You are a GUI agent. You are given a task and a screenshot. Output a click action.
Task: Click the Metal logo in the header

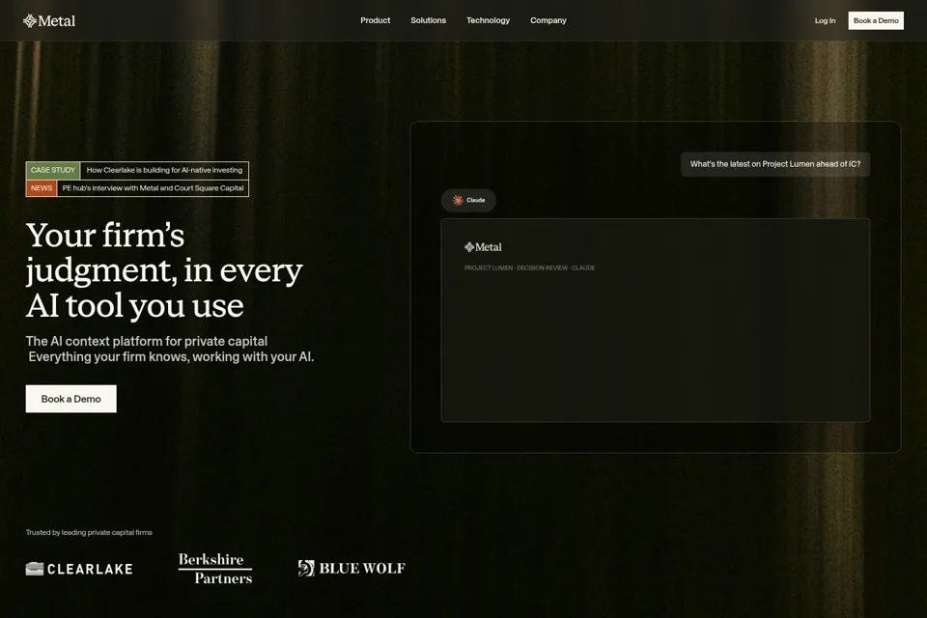pyautogui.click(x=49, y=20)
